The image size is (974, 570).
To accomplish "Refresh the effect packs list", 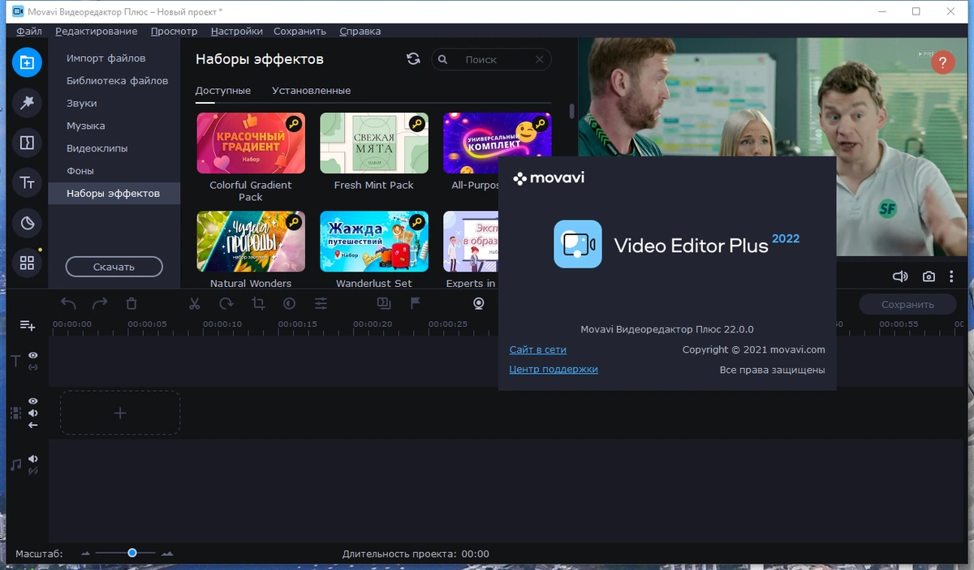I will pos(413,59).
